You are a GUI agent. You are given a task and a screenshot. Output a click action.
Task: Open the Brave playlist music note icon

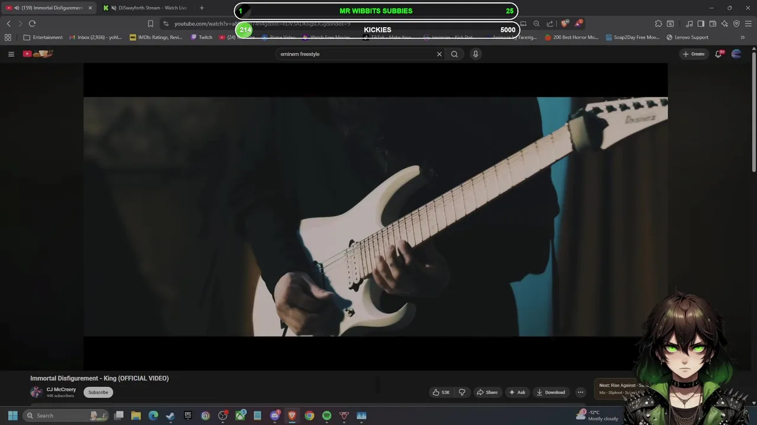point(689,24)
